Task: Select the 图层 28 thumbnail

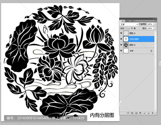Action: [x=126, y=45]
